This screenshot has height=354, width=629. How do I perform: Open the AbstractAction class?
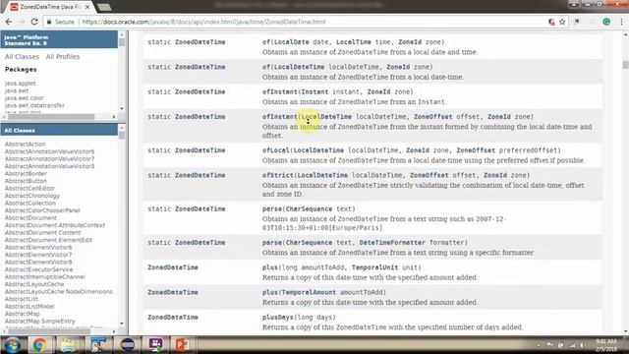click(25, 144)
